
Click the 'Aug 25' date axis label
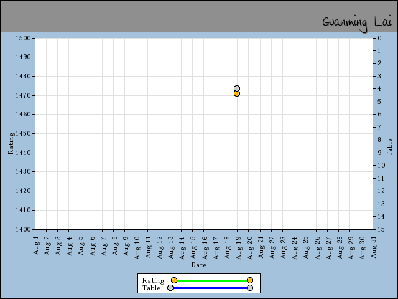pos(306,248)
